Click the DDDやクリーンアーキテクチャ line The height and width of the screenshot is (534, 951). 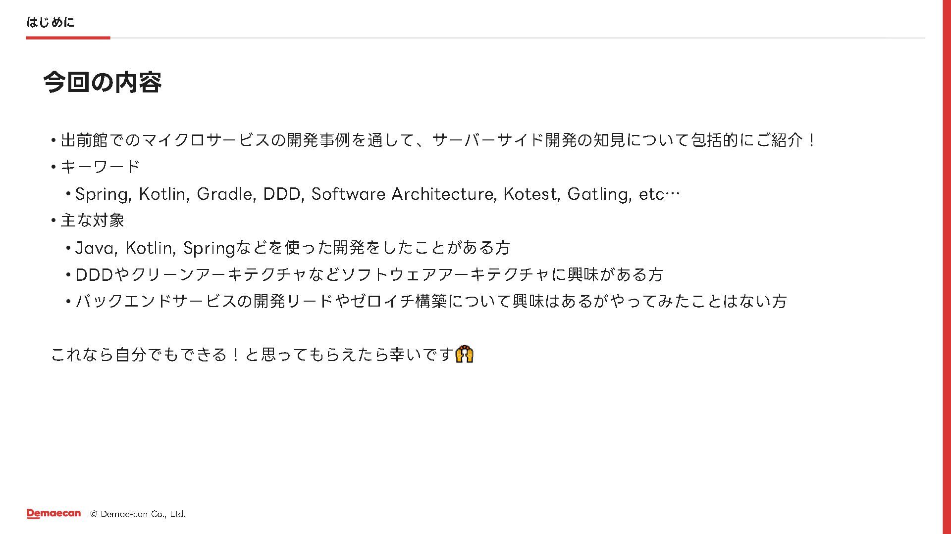click(369, 274)
